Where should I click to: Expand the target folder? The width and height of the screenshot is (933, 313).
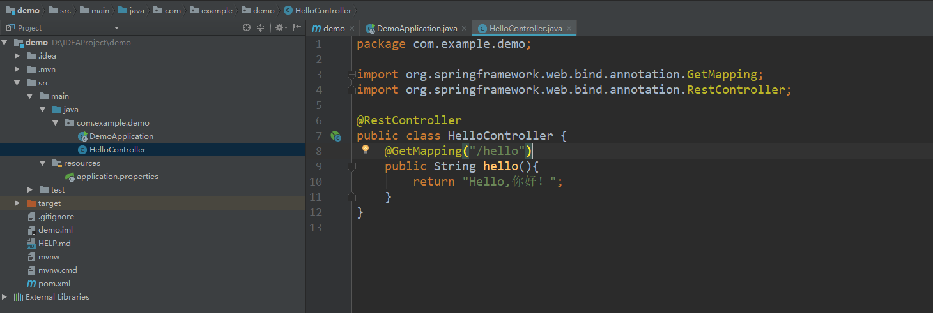coord(18,203)
